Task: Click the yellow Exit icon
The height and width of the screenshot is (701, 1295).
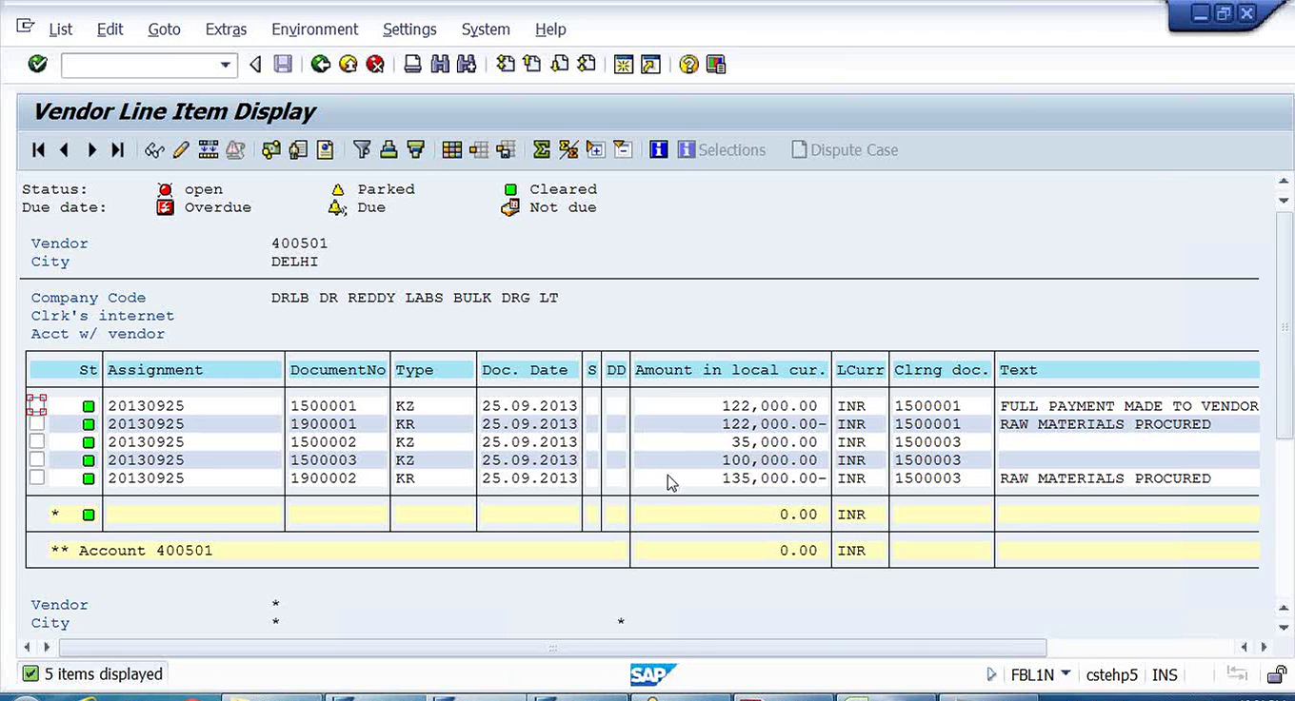Action: click(349, 65)
